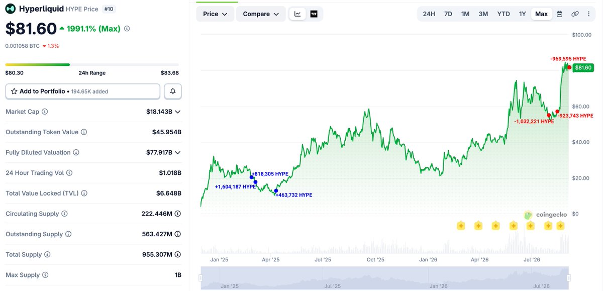Click the star icon in Add to Portfolio
The width and height of the screenshot is (603, 291).
coord(14,91)
